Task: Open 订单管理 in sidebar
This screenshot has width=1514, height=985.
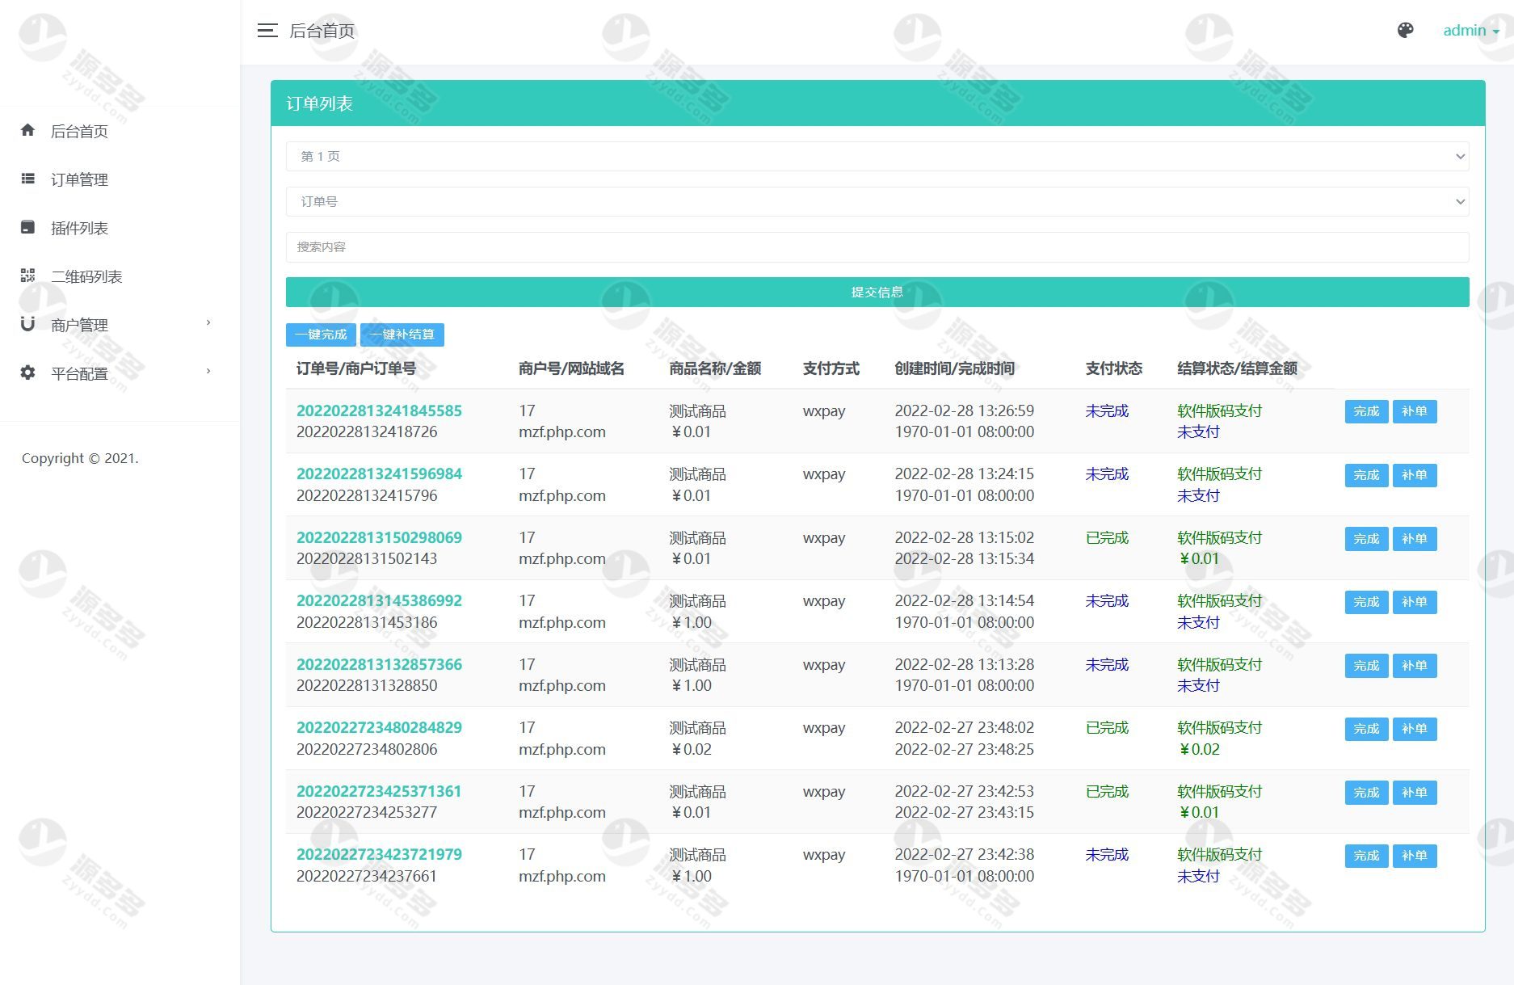Action: click(x=79, y=179)
